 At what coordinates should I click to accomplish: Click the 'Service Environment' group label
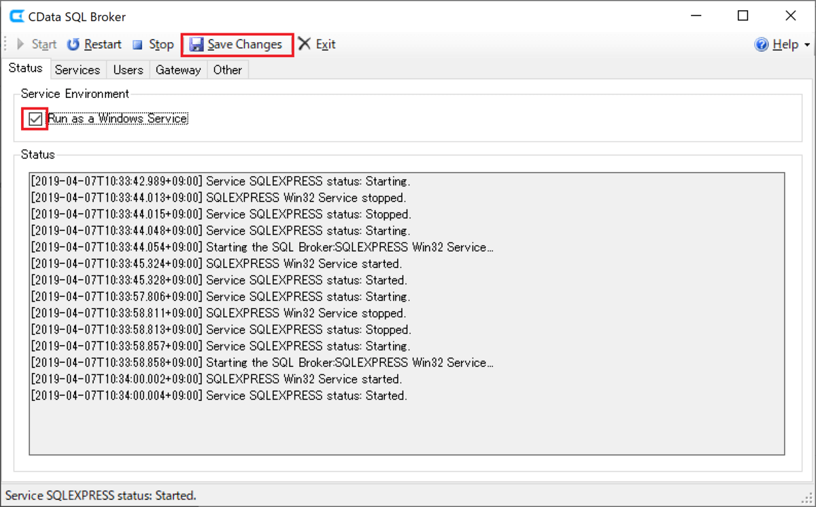[x=75, y=93]
